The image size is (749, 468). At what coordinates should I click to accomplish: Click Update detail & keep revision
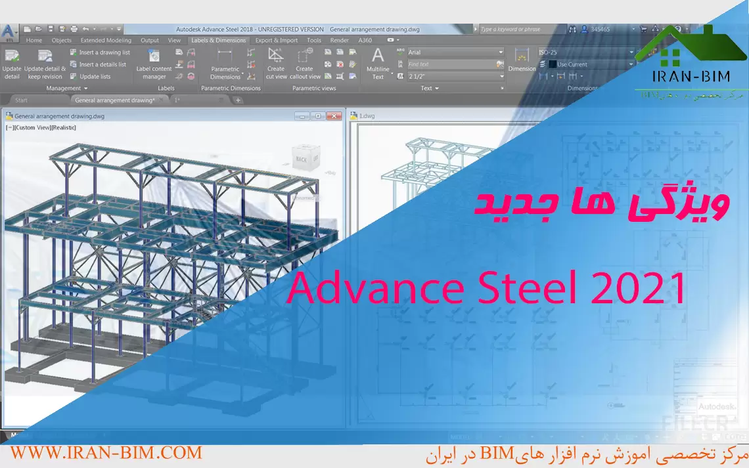point(45,56)
